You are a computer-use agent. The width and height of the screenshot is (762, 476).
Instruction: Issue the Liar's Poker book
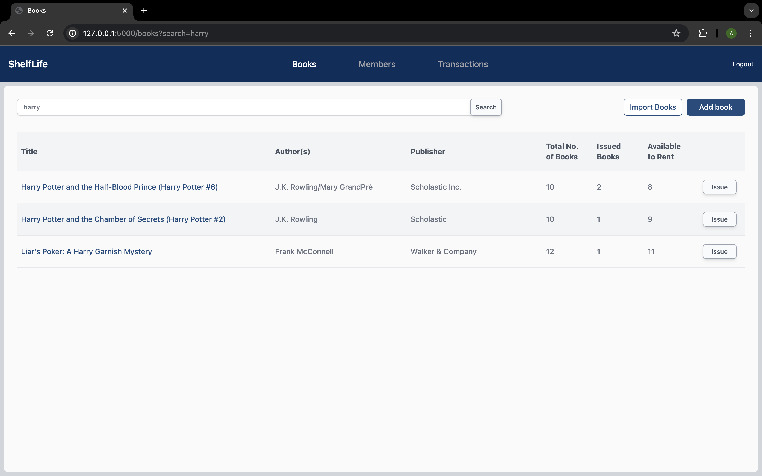(x=719, y=251)
